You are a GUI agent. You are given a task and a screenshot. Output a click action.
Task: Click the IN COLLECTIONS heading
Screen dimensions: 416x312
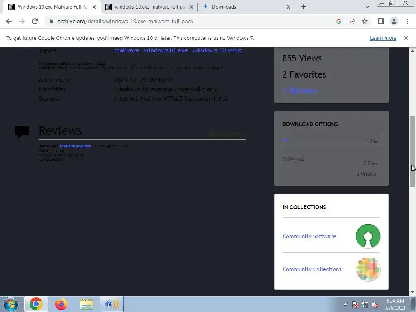click(304, 207)
